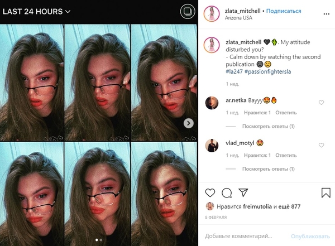Image resolution: width=335 pixels, height=246 pixels.
Task: Expand replies under ar.netka's comment
Action: point(269,127)
